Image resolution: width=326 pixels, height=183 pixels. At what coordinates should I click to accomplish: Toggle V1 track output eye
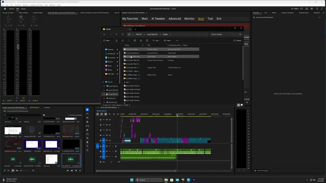click(110, 140)
